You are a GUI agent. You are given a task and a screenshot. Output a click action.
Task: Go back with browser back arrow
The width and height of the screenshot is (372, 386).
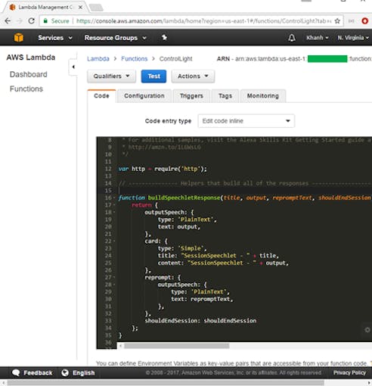(x=8, y=21)
